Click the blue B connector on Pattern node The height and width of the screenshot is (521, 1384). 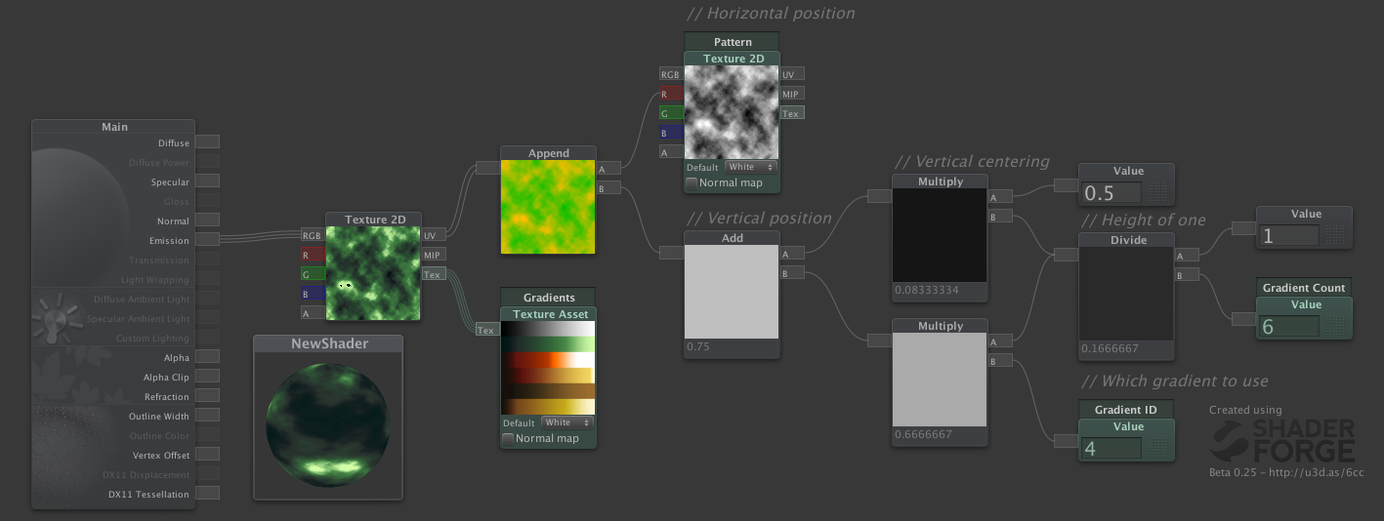(670, 133)
